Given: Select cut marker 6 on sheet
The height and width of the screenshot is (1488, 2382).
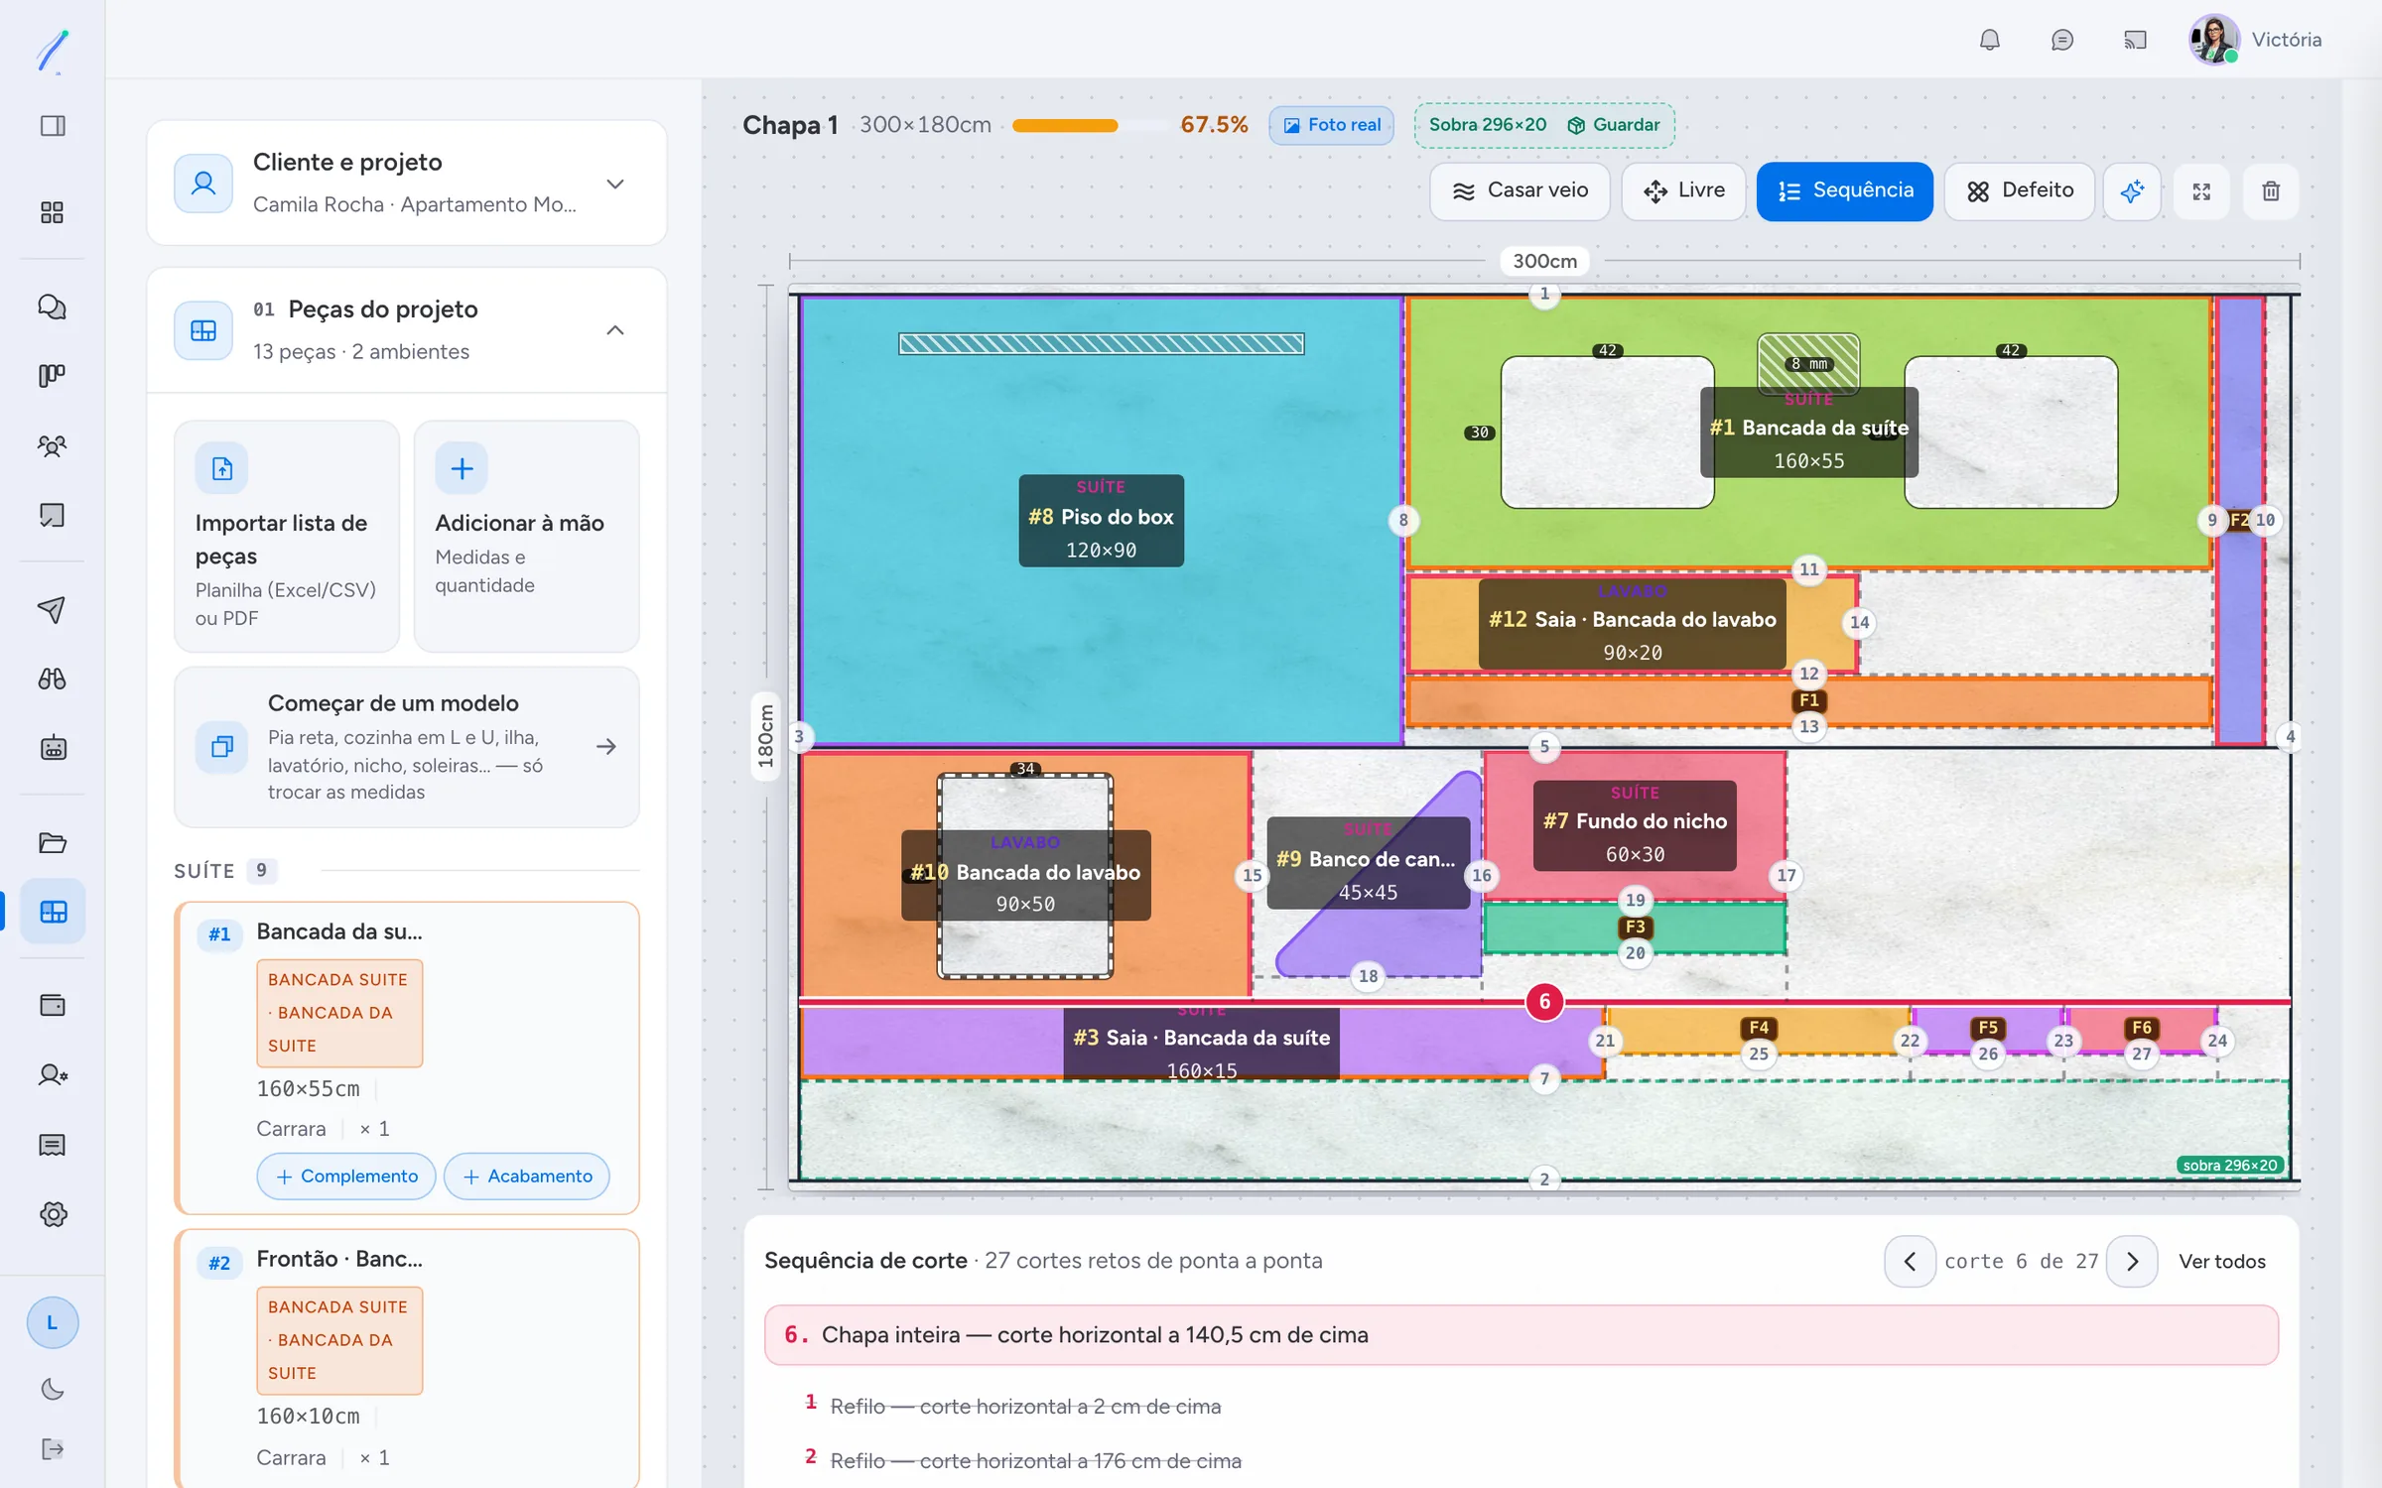Looking at the screenshot, I should [x=1544, y=1002].
